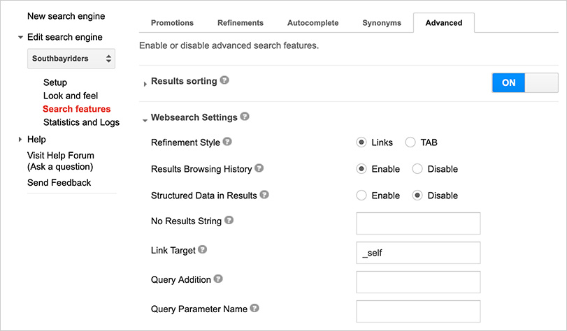Screen dimensions: 567x331
Task: Click help icon next to Results sorting
Action: click(224, 80)
